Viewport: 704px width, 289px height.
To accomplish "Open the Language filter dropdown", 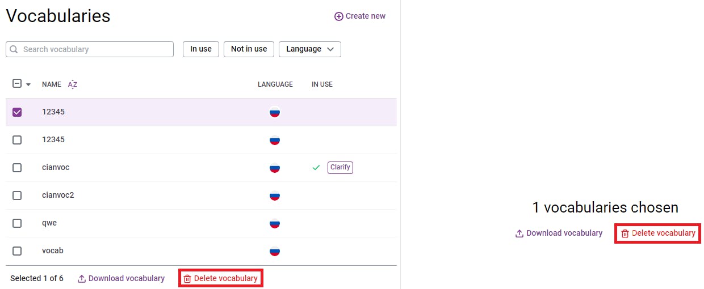I will point(309,49).
